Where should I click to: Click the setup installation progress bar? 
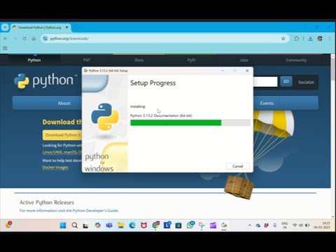click(x=190, y=122)
